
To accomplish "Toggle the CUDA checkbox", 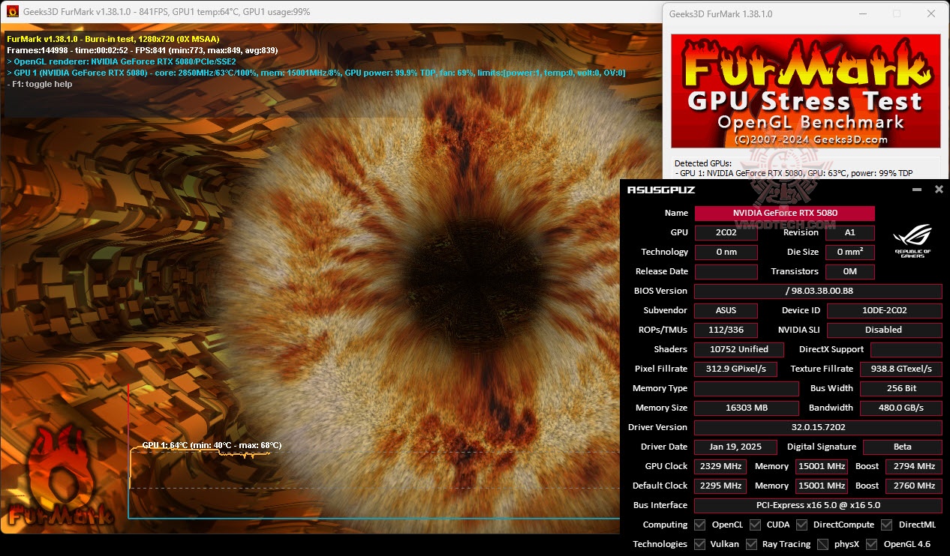I will click(x=755, y=525).
